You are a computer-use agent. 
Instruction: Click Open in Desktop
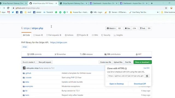(116, 84)
